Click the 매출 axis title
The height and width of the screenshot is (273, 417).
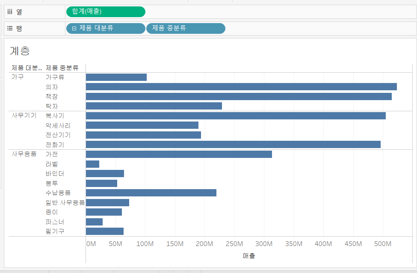pyautogui.click(x=249, y=256)
